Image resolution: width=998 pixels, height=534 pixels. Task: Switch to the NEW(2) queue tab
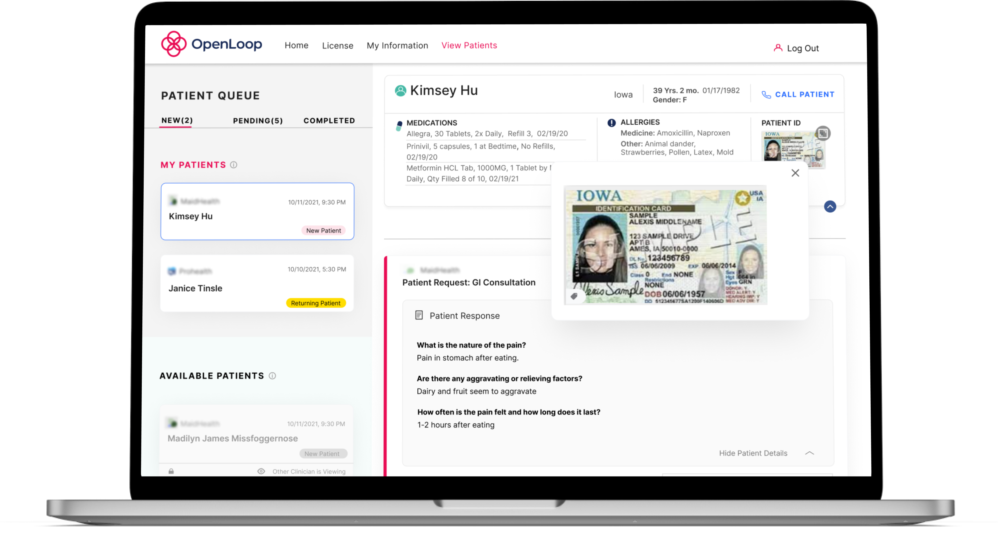(x=177, y=121)
